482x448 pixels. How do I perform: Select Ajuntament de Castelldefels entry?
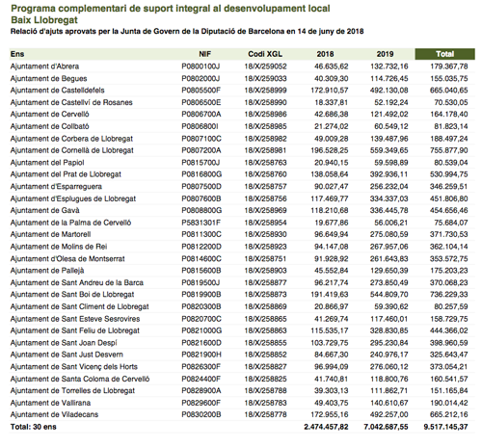[58, 91]
